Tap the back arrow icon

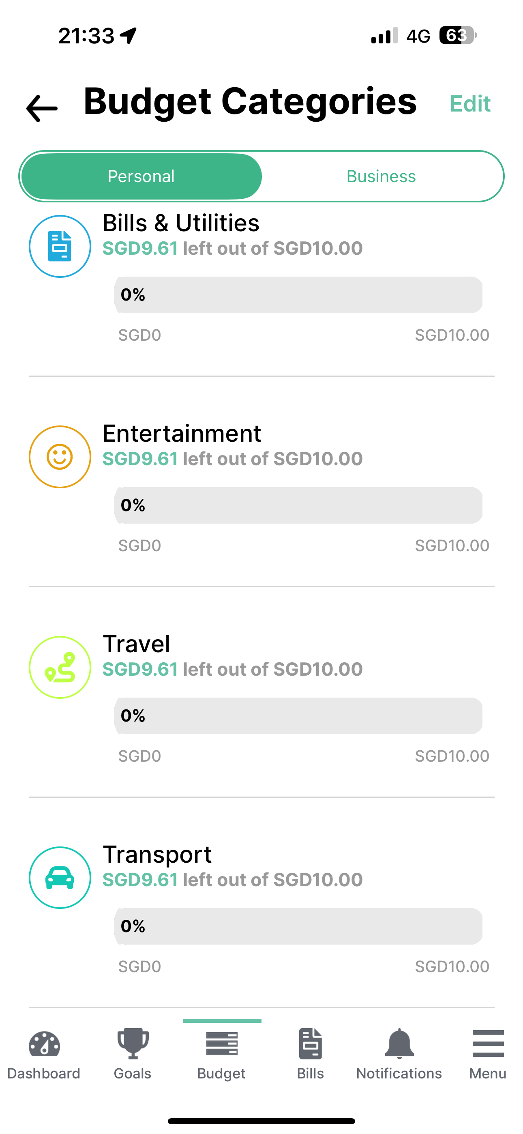42,108
